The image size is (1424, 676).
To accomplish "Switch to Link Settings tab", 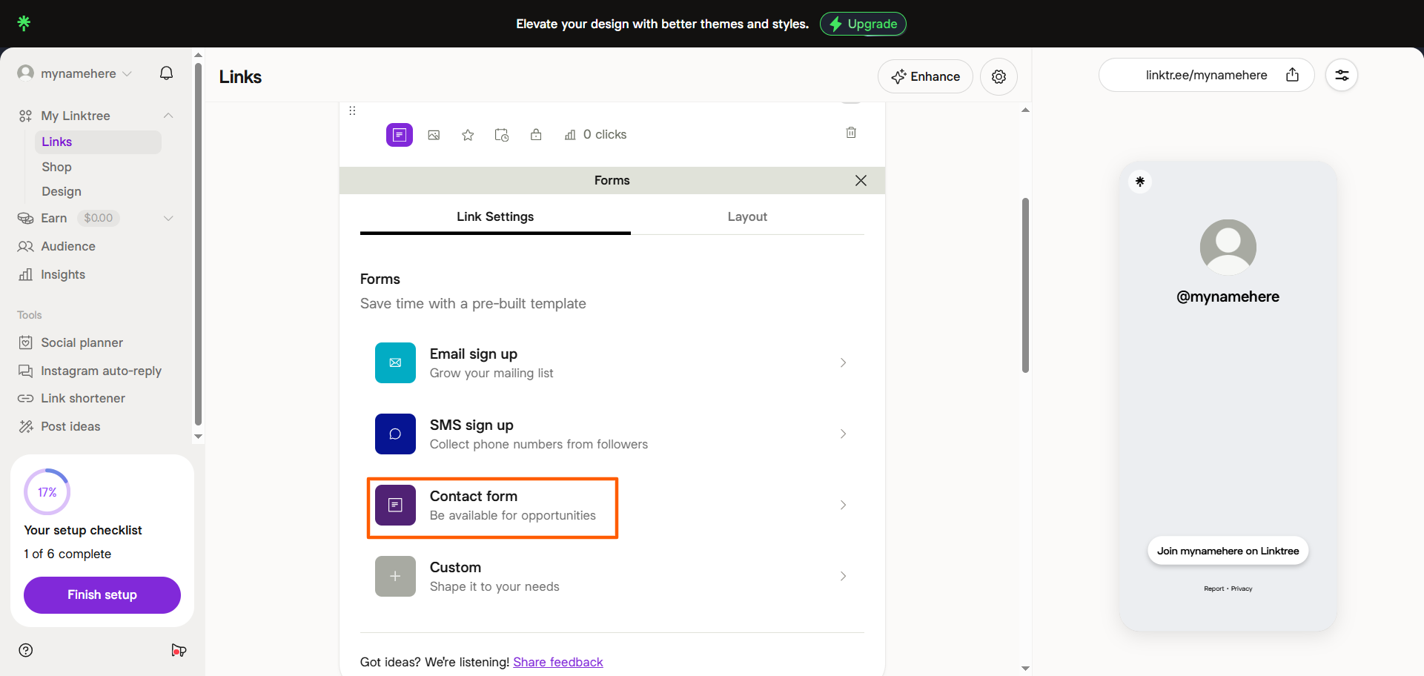I will point(495,216).
